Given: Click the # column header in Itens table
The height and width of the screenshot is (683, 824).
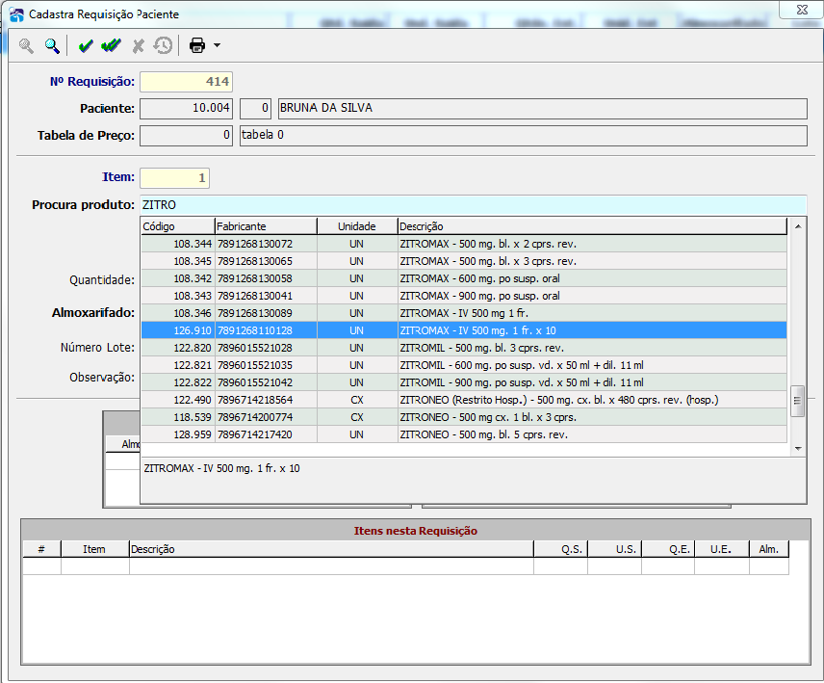Looking at the screenshot, I should [41, 549].
